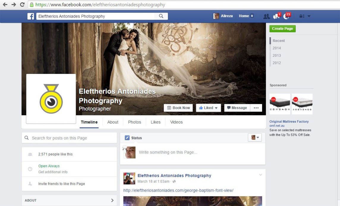This screenshot has width=340, height=206.
Task: Open friend requests icon
Action: pos(266,16)
